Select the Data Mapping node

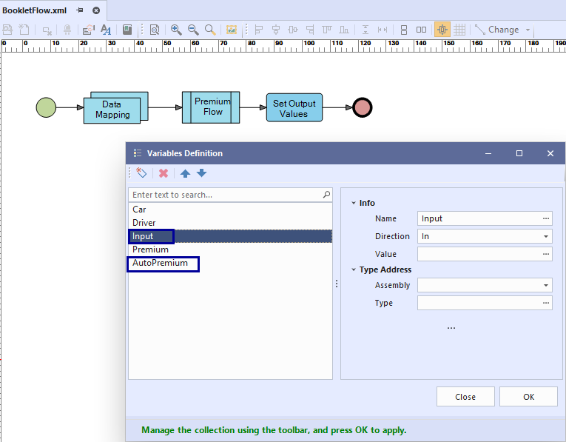[x=115, y=108]
